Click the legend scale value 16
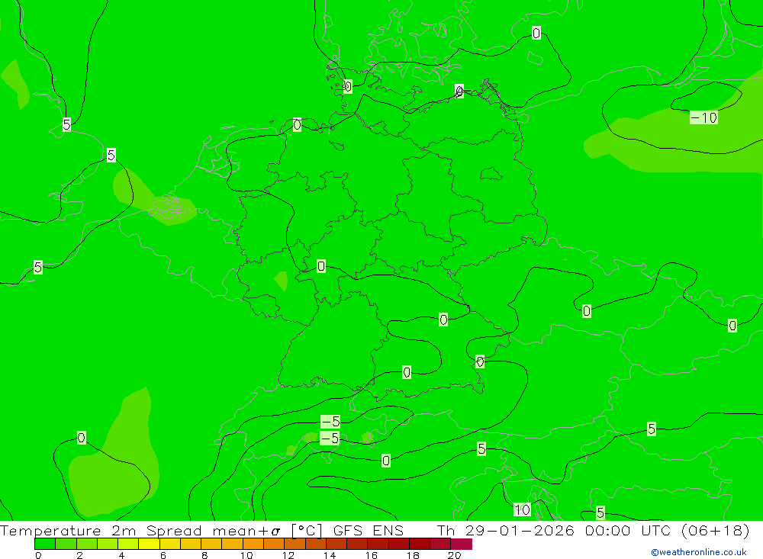 (372, 555)
